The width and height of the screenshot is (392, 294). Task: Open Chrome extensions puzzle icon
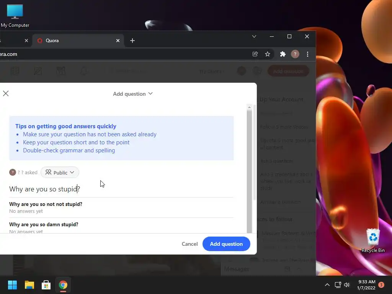pyautogui.click(x=283, y=54)
